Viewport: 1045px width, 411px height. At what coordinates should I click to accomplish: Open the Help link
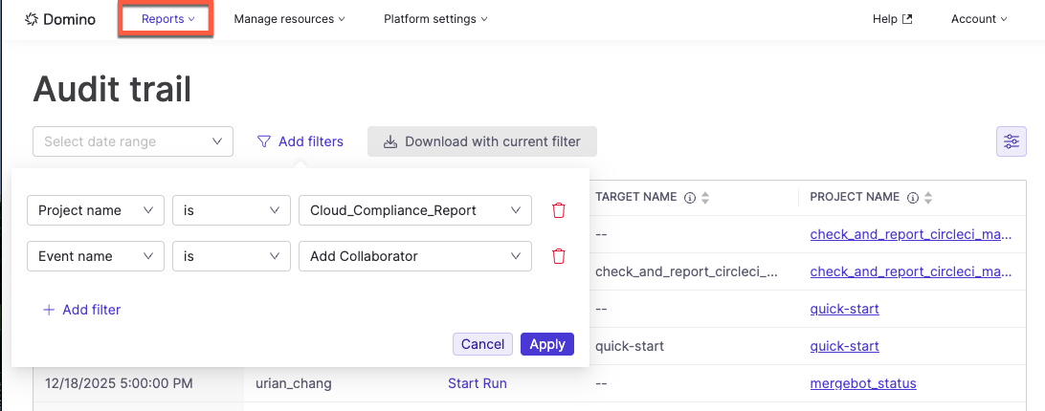[892, 19]
